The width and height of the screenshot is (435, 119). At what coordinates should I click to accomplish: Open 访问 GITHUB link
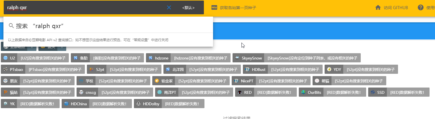point(396,8)
